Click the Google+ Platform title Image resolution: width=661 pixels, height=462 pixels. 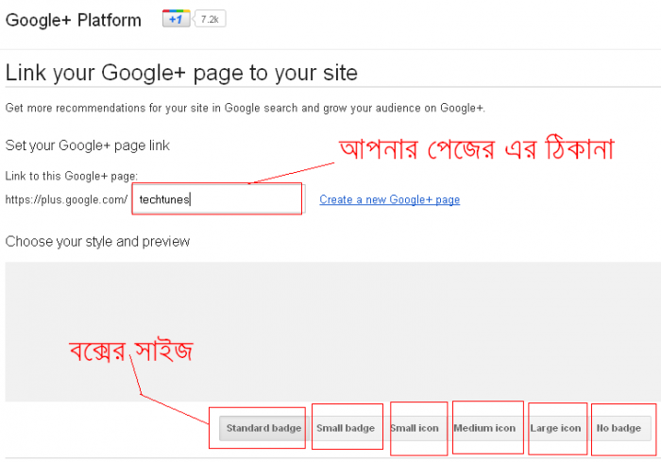coord(74,20)
